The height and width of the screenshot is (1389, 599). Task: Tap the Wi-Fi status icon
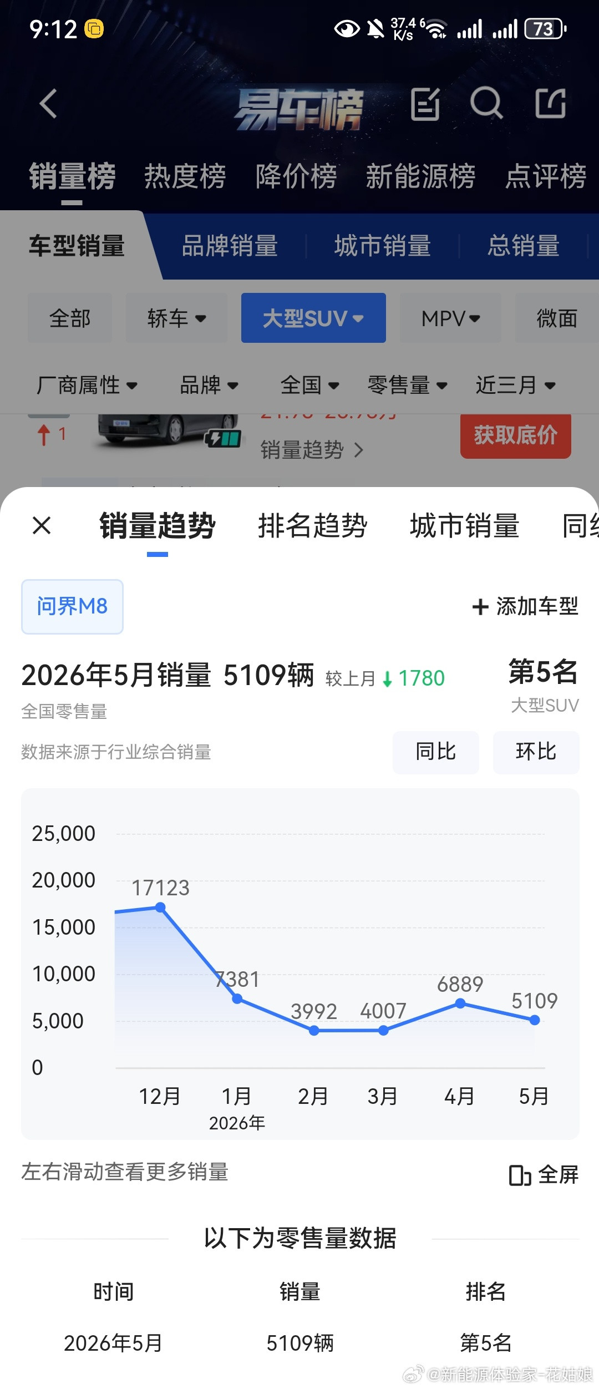pos(437,29)
